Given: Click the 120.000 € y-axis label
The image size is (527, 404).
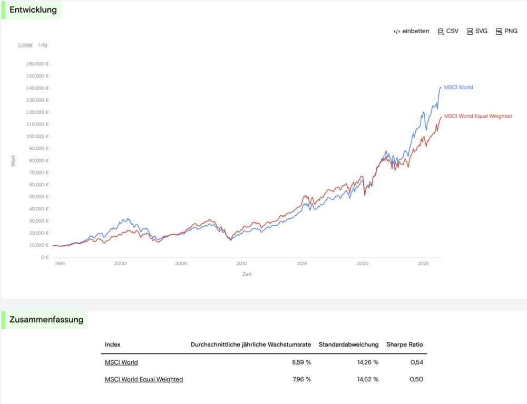Looking at the screenshot, I should pos(37,112).
